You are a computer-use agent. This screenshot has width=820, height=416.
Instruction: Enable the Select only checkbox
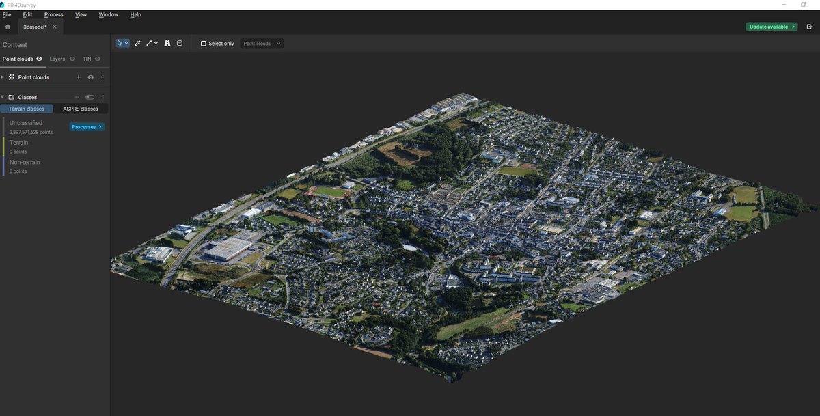pyautogui.click(x=204, y=43)
